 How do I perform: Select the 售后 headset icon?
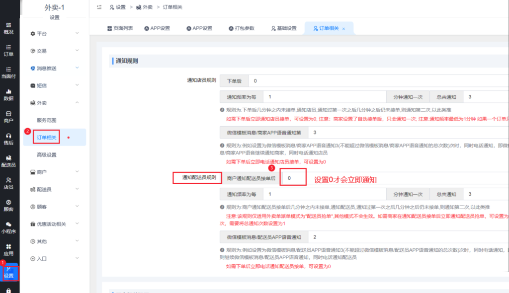click(8, 139)
